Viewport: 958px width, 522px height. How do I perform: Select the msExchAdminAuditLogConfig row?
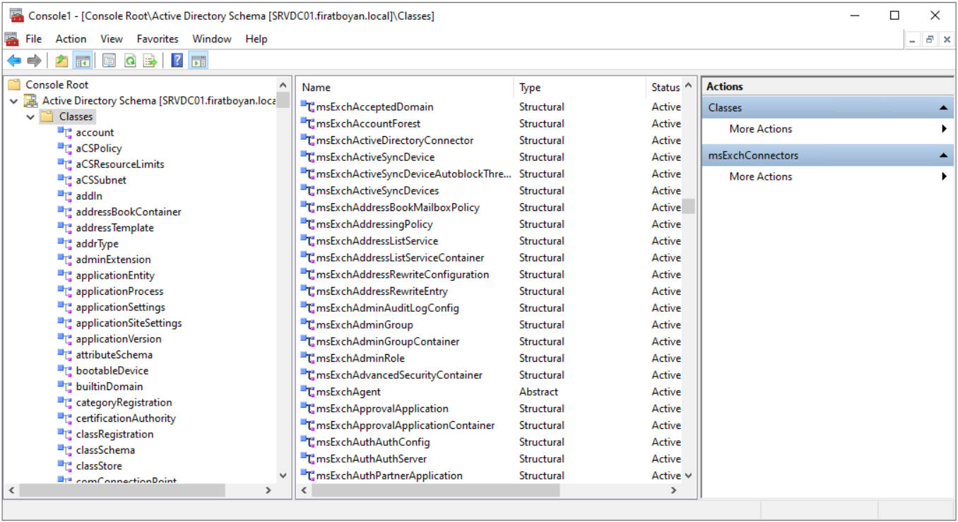pyautogui.click(x=490, y=308)
